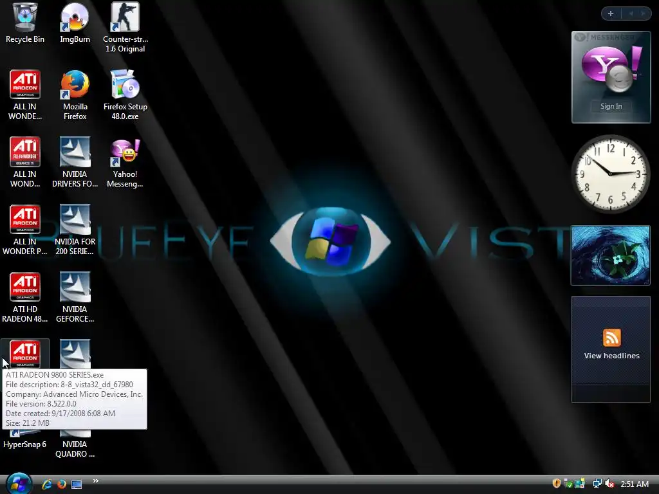The image size is (659, 494).
Task: Show next sidebar gadgets page arrow
Action: (x=643, y=14)
